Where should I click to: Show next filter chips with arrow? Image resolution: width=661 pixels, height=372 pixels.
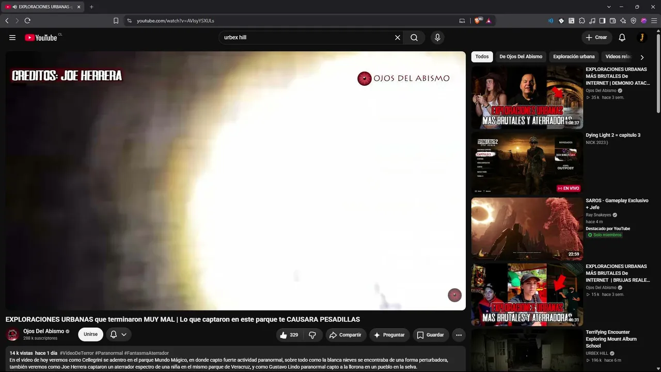click(x=642, y=57)
